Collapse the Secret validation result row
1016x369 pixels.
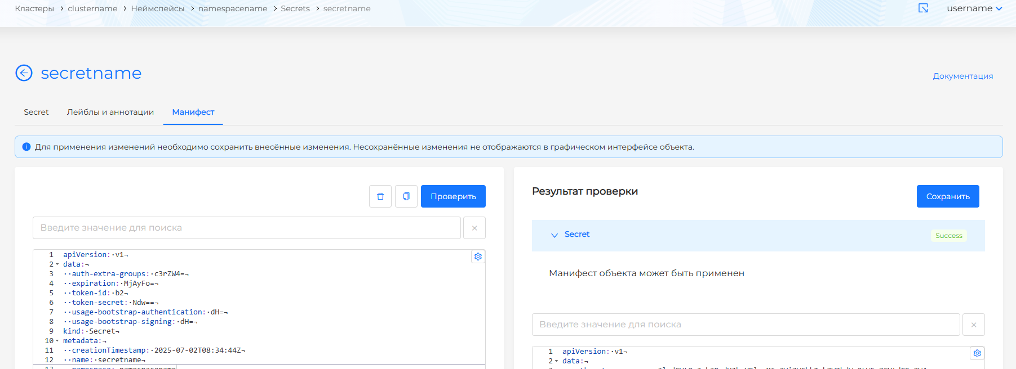coord(554,235)
